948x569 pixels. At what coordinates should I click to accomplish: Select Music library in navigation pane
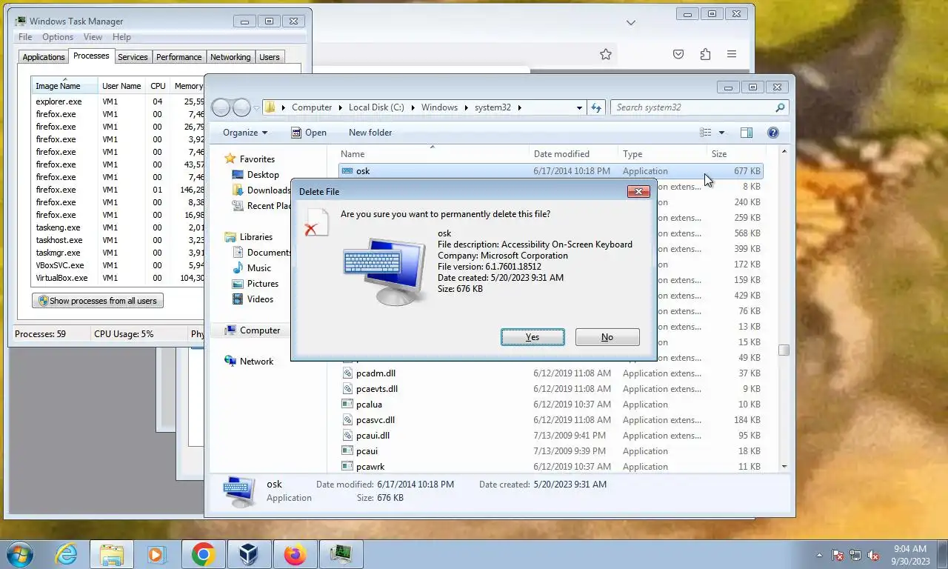click(x=258, y=268)
